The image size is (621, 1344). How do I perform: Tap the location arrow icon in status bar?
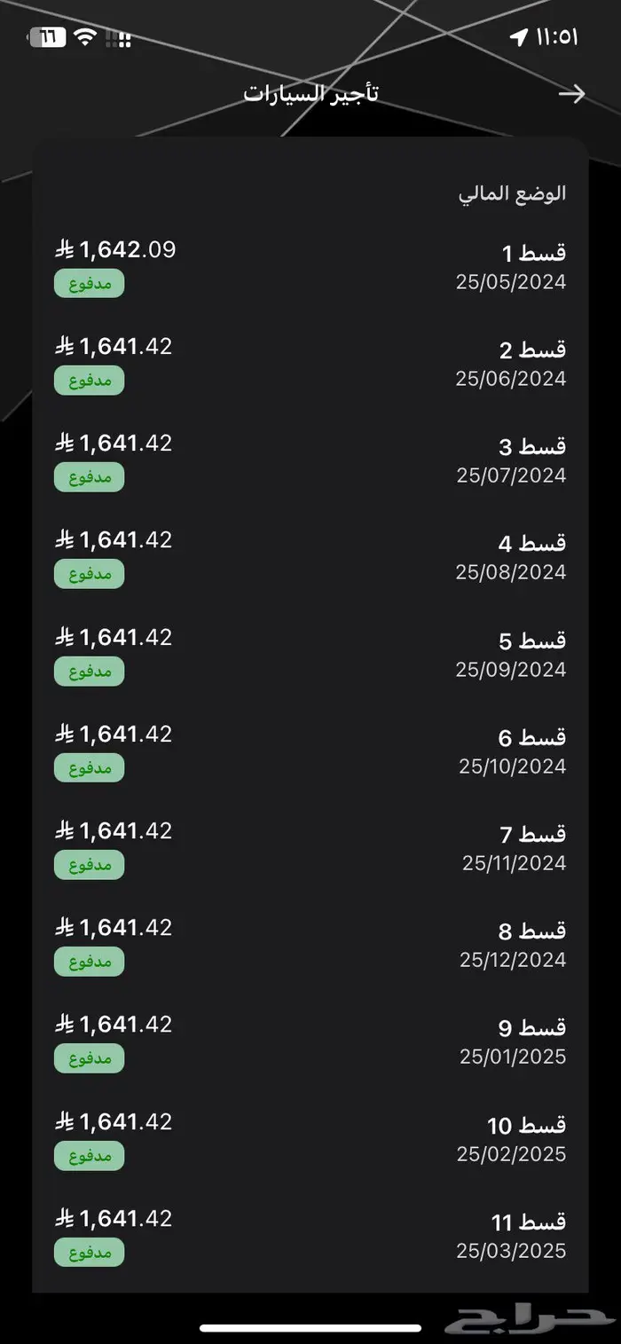pos(519,37)
